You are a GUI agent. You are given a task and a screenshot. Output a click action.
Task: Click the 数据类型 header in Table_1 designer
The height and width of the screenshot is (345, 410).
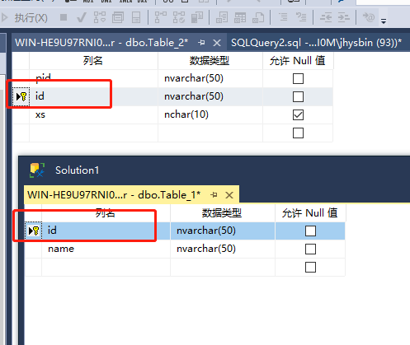[223, 213]
